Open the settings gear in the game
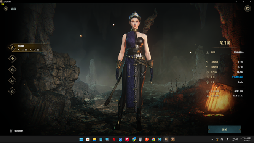The height and width of the screenshot is (143, 254). (248, 9)
